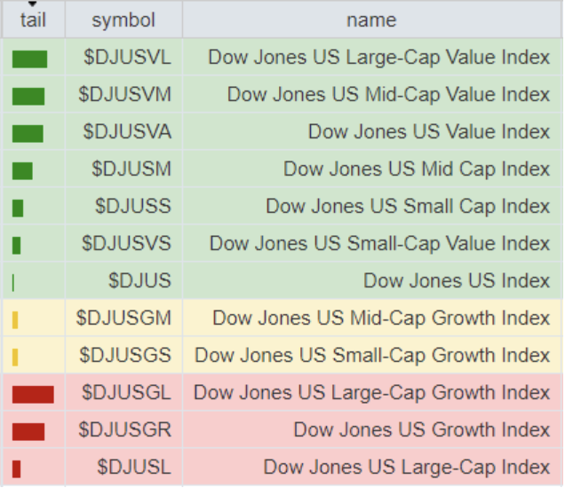Open the $DJUSVL symbol
The height and width of the screenshot is (488, 565).
127,58
